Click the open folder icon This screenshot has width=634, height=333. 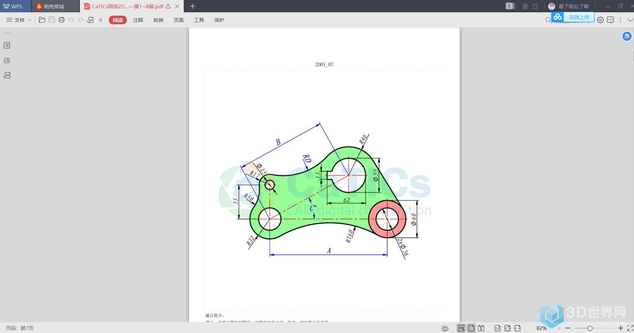tap(42, 20)
